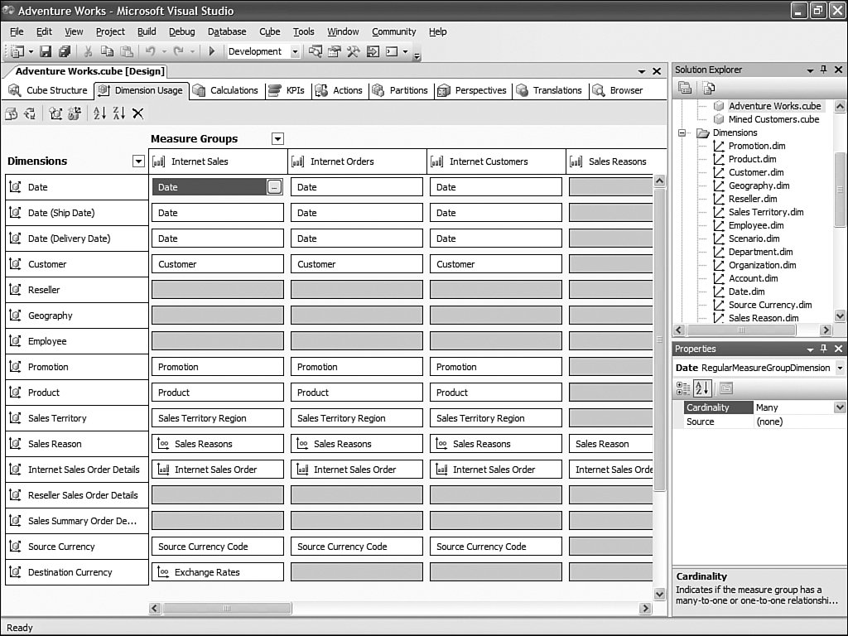Open the Database menu

[227, 31]
